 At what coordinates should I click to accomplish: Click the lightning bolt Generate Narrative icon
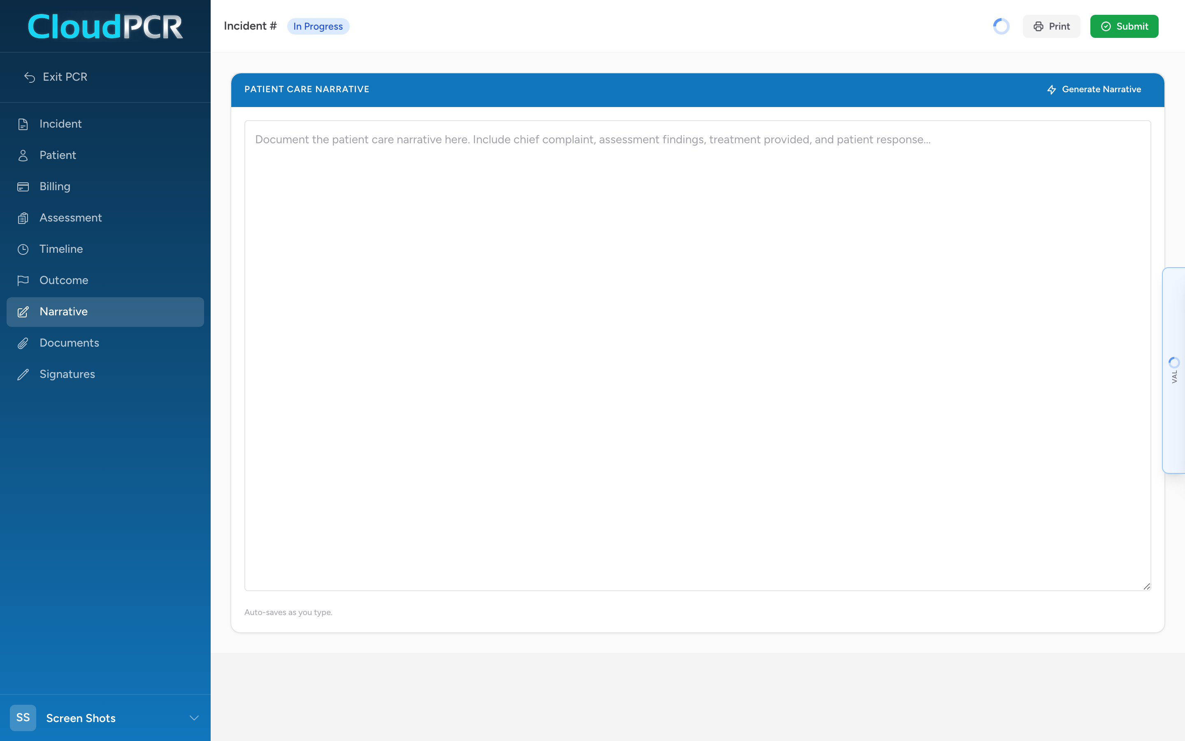[x=1051, y=90]
